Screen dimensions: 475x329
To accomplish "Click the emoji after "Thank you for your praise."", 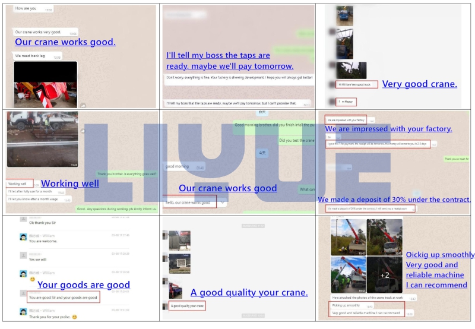I will [x=75, y=317].
